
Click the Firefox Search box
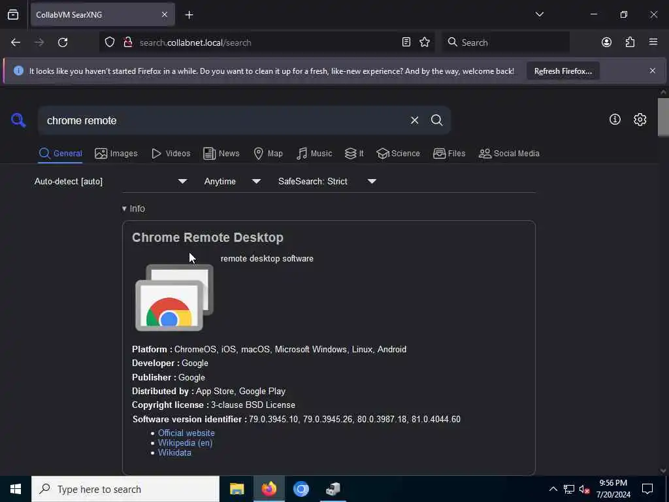click(x=506, y=42)
